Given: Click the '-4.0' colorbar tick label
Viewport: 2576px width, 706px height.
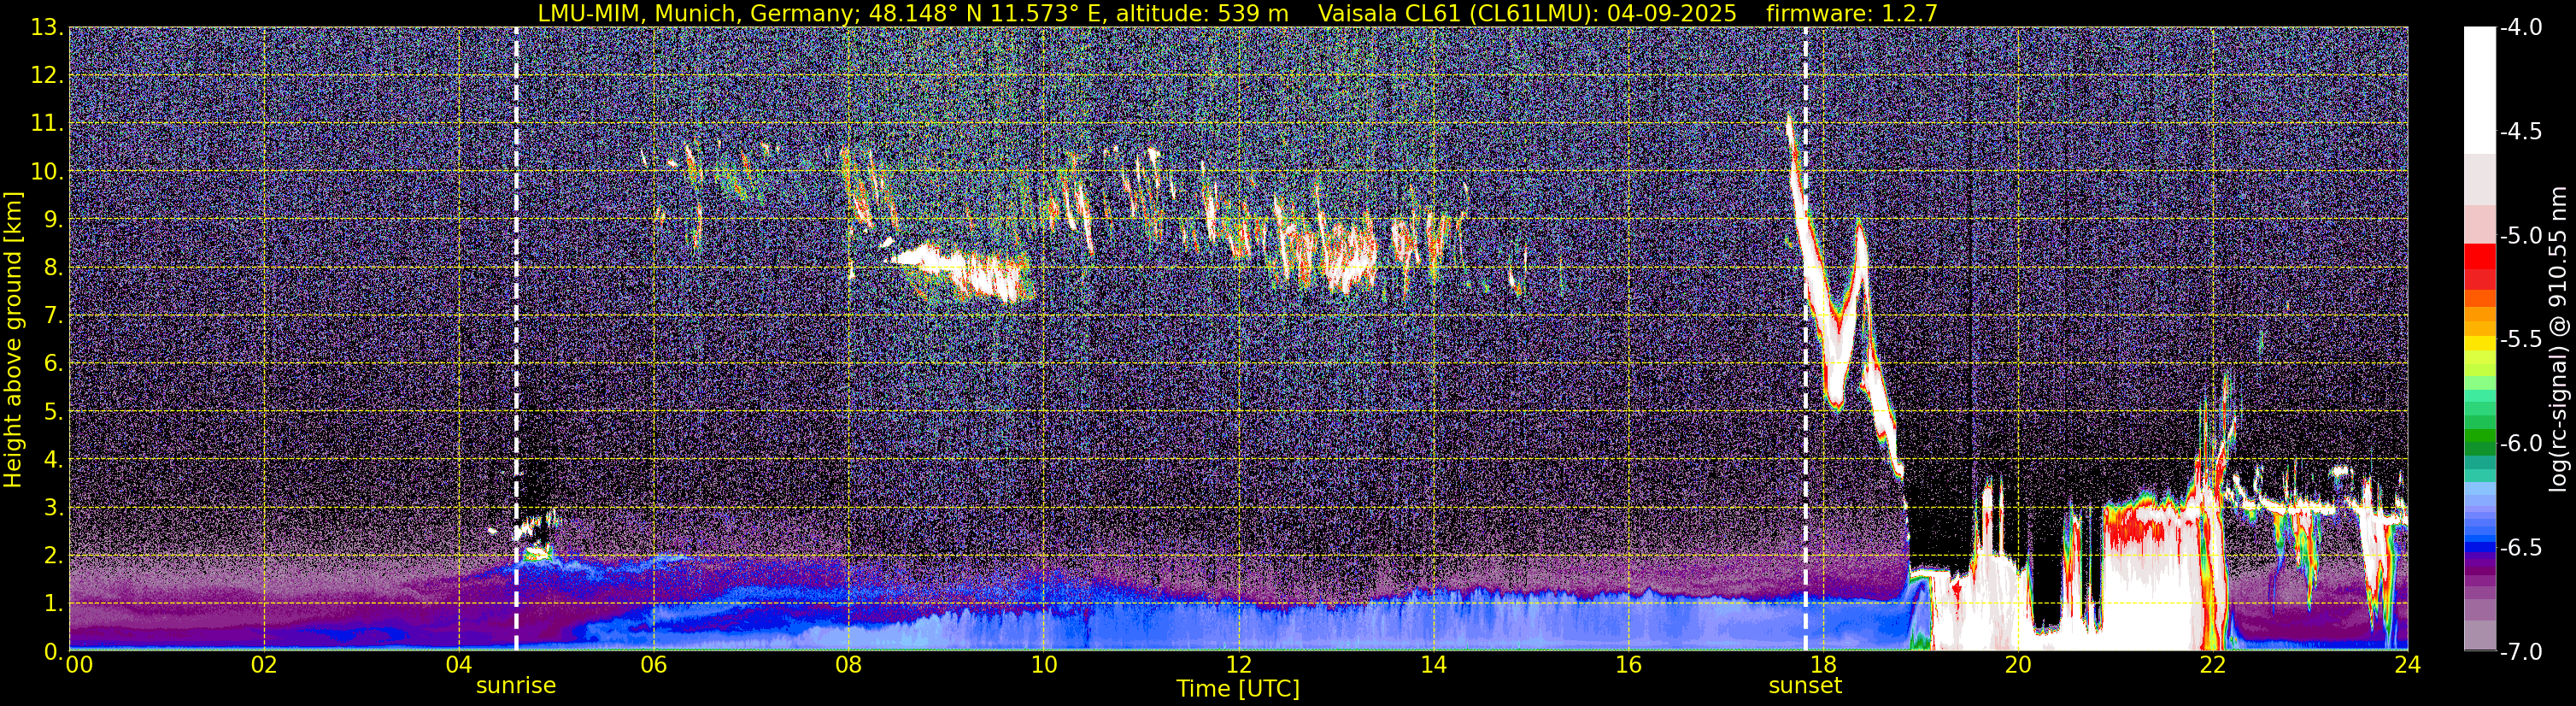Looking at the screenshot, I should tap(2520, 28).
